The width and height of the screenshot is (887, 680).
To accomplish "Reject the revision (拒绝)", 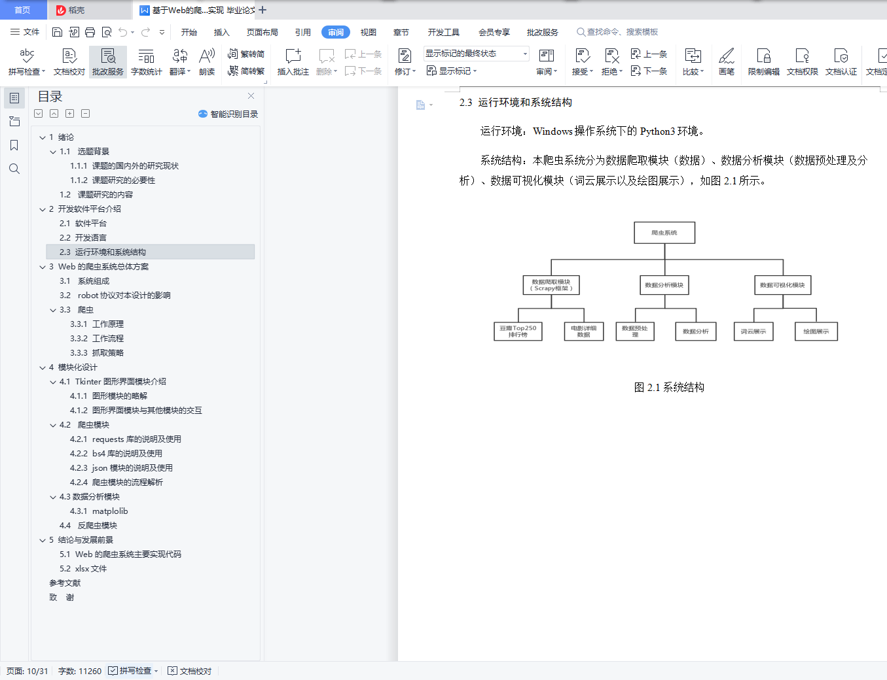I will click(x=612, y=62).
